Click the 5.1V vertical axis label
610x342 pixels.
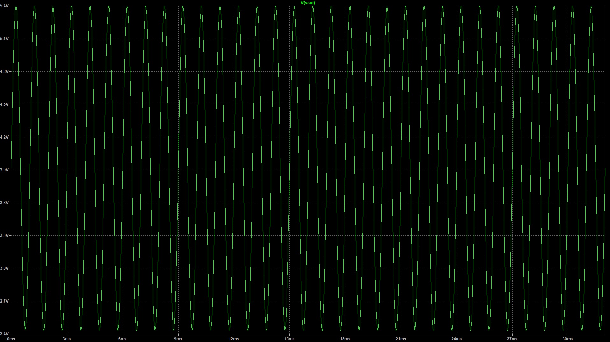(x=4, y=39)
